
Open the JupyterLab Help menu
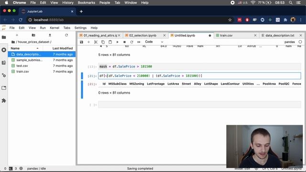94,28
